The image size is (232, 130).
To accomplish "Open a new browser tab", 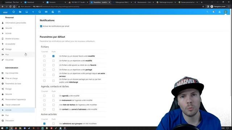I will pyautogui.click(x=202, y=2).
